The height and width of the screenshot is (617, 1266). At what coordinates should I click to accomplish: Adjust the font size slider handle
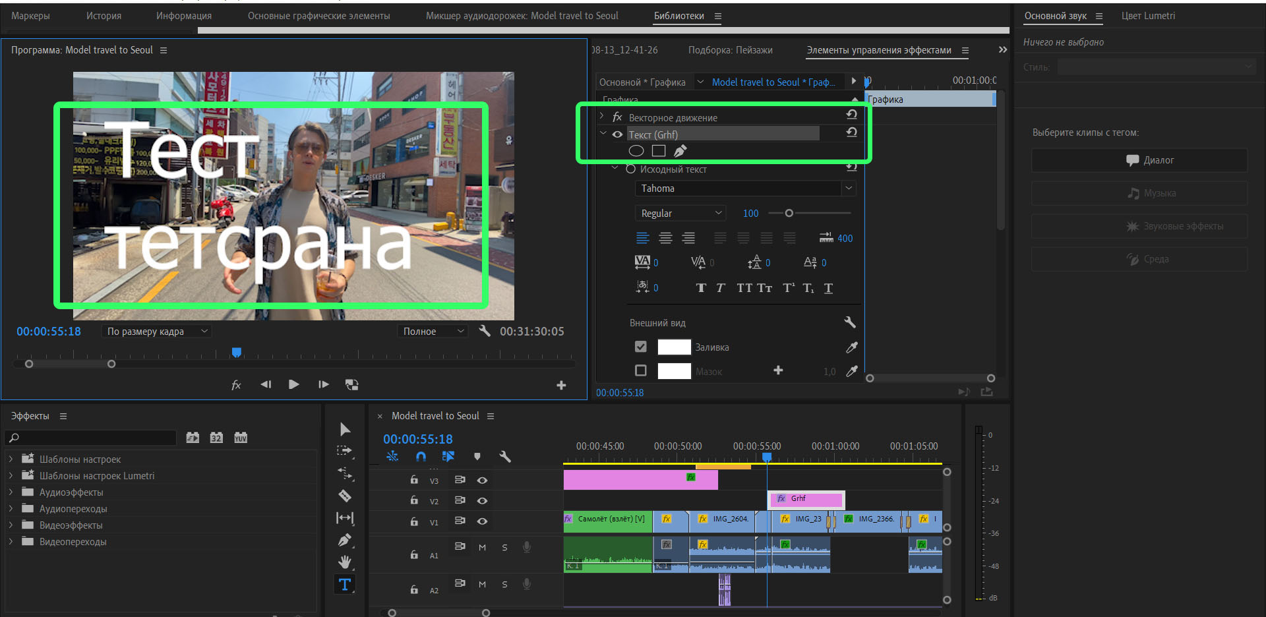pyautogui.click(x=789, y=213)
